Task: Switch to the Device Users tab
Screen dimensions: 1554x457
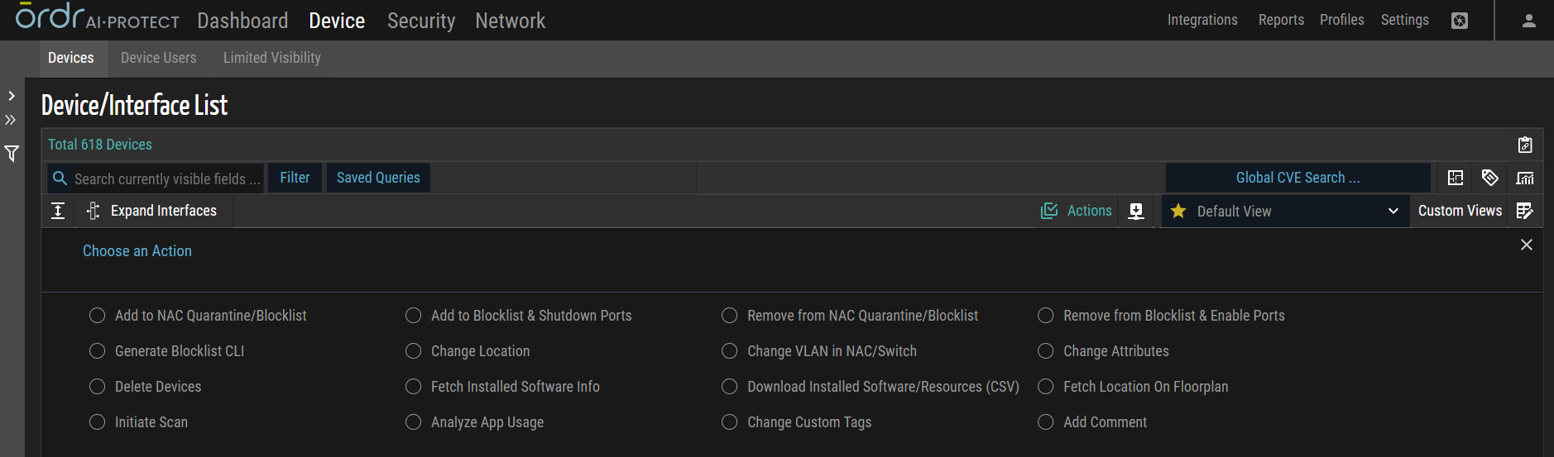Action: (x=159, y=58)
